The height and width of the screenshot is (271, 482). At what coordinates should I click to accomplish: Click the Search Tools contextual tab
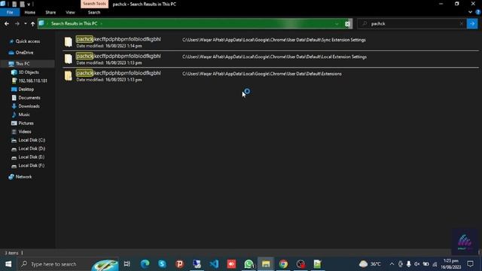94,4
